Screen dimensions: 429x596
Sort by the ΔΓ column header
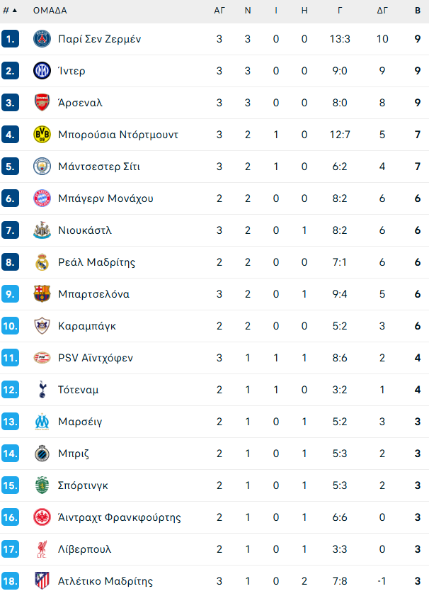click(382, 11)
